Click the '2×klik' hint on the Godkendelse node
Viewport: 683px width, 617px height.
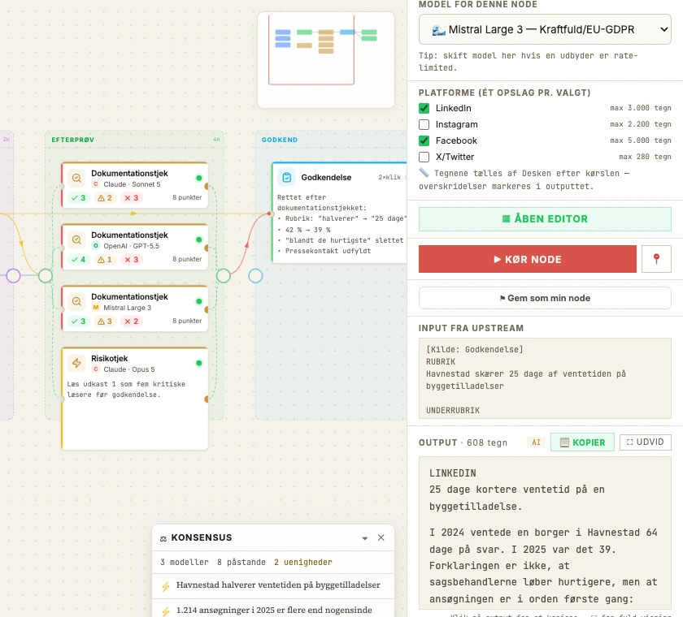click(x=389, y=178)
